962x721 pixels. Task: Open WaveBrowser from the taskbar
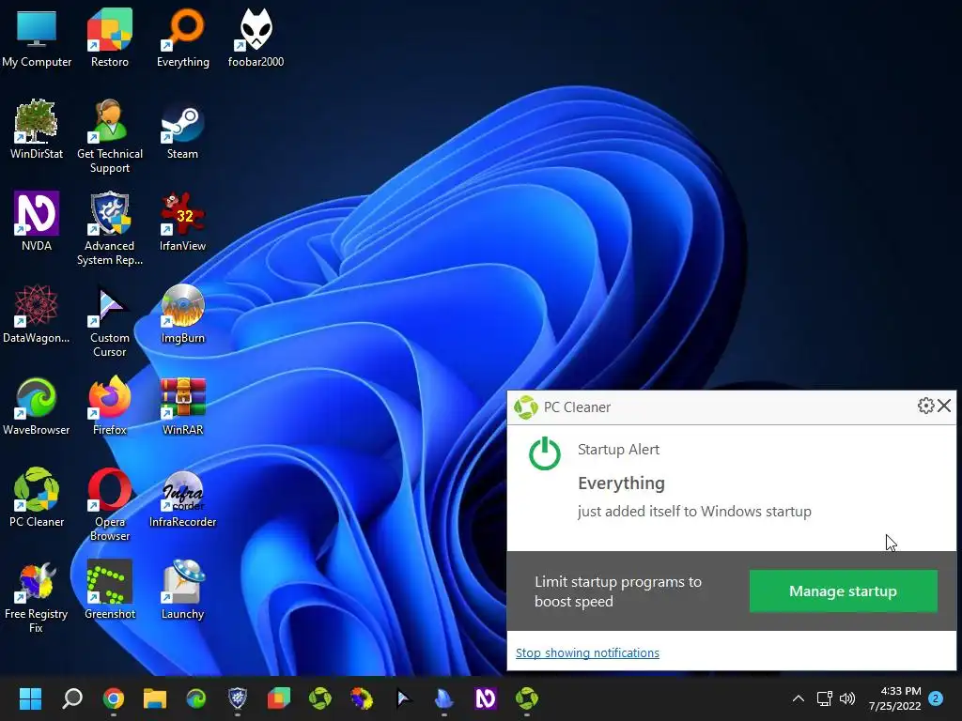[196, 698]
